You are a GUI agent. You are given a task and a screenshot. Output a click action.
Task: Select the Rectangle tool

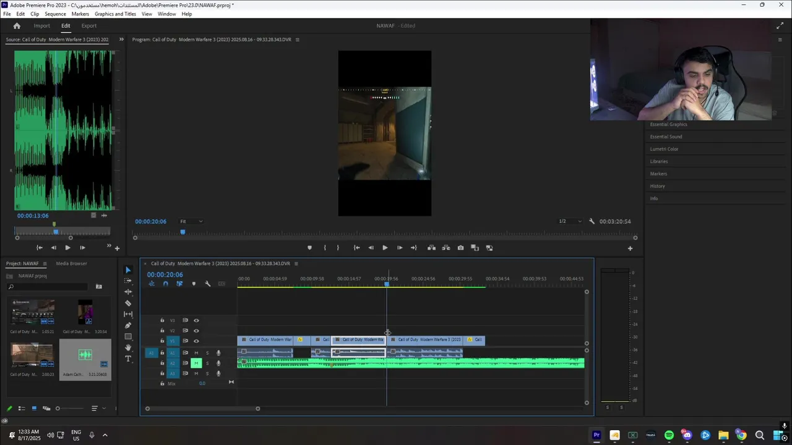coord(128,336)
